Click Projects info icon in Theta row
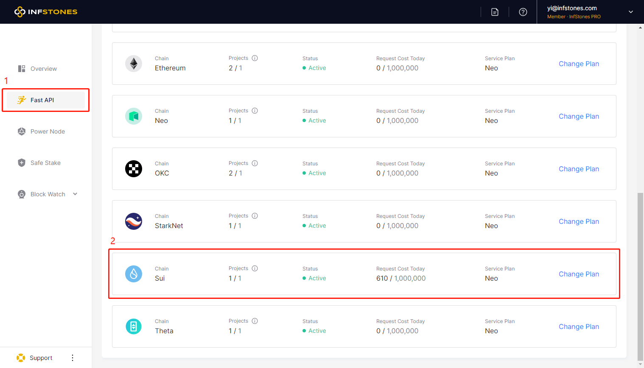Image resolution: width=644 pixels, height=368 pixels. [x=255, y=321]
